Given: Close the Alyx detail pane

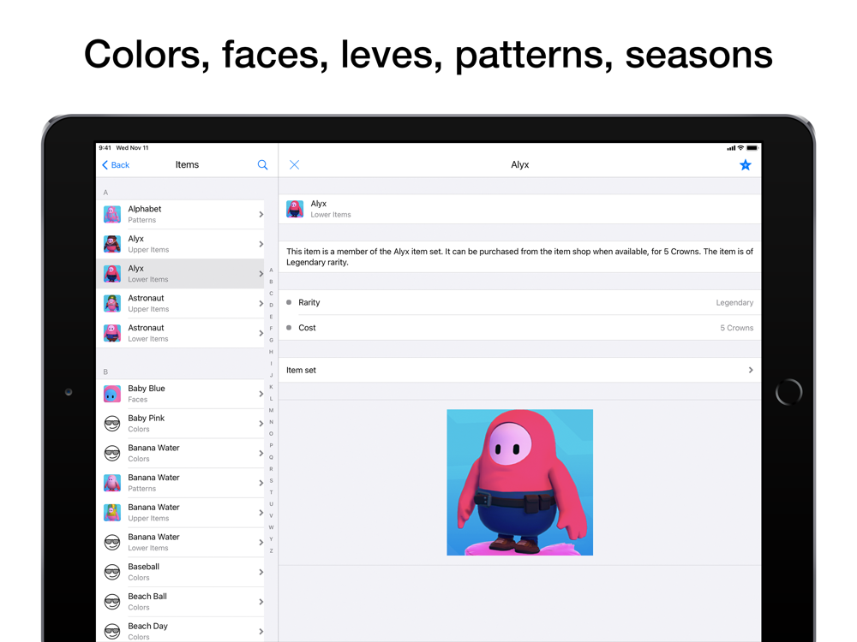Looking at the screenshot, I should 294,165.
